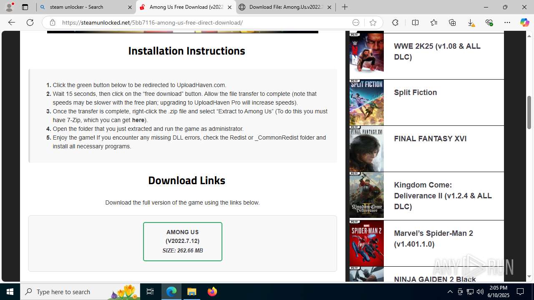Open Microsoft Edge from the taskbar
The width and height of the screenshot is (534, 300).
point(171,292)
